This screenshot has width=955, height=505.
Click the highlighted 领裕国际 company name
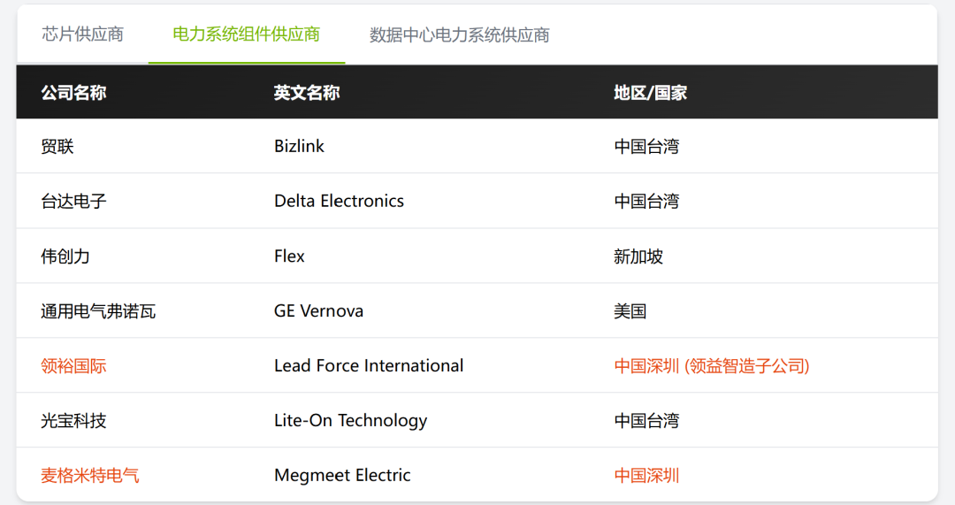coord(73,366)
